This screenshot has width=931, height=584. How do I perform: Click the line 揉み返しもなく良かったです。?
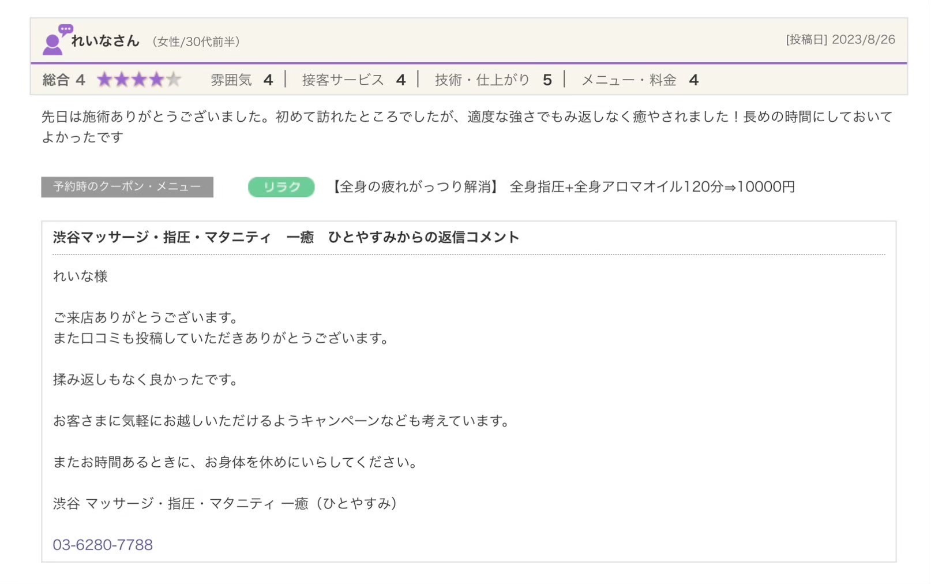tap(145, 380)
